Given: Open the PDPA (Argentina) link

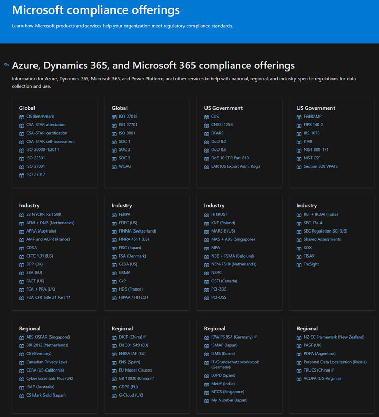Looking at the screenshot, I should [x=320, y=353].
